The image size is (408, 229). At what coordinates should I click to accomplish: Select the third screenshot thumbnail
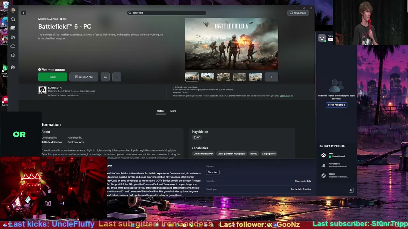[x=223, y=77]
